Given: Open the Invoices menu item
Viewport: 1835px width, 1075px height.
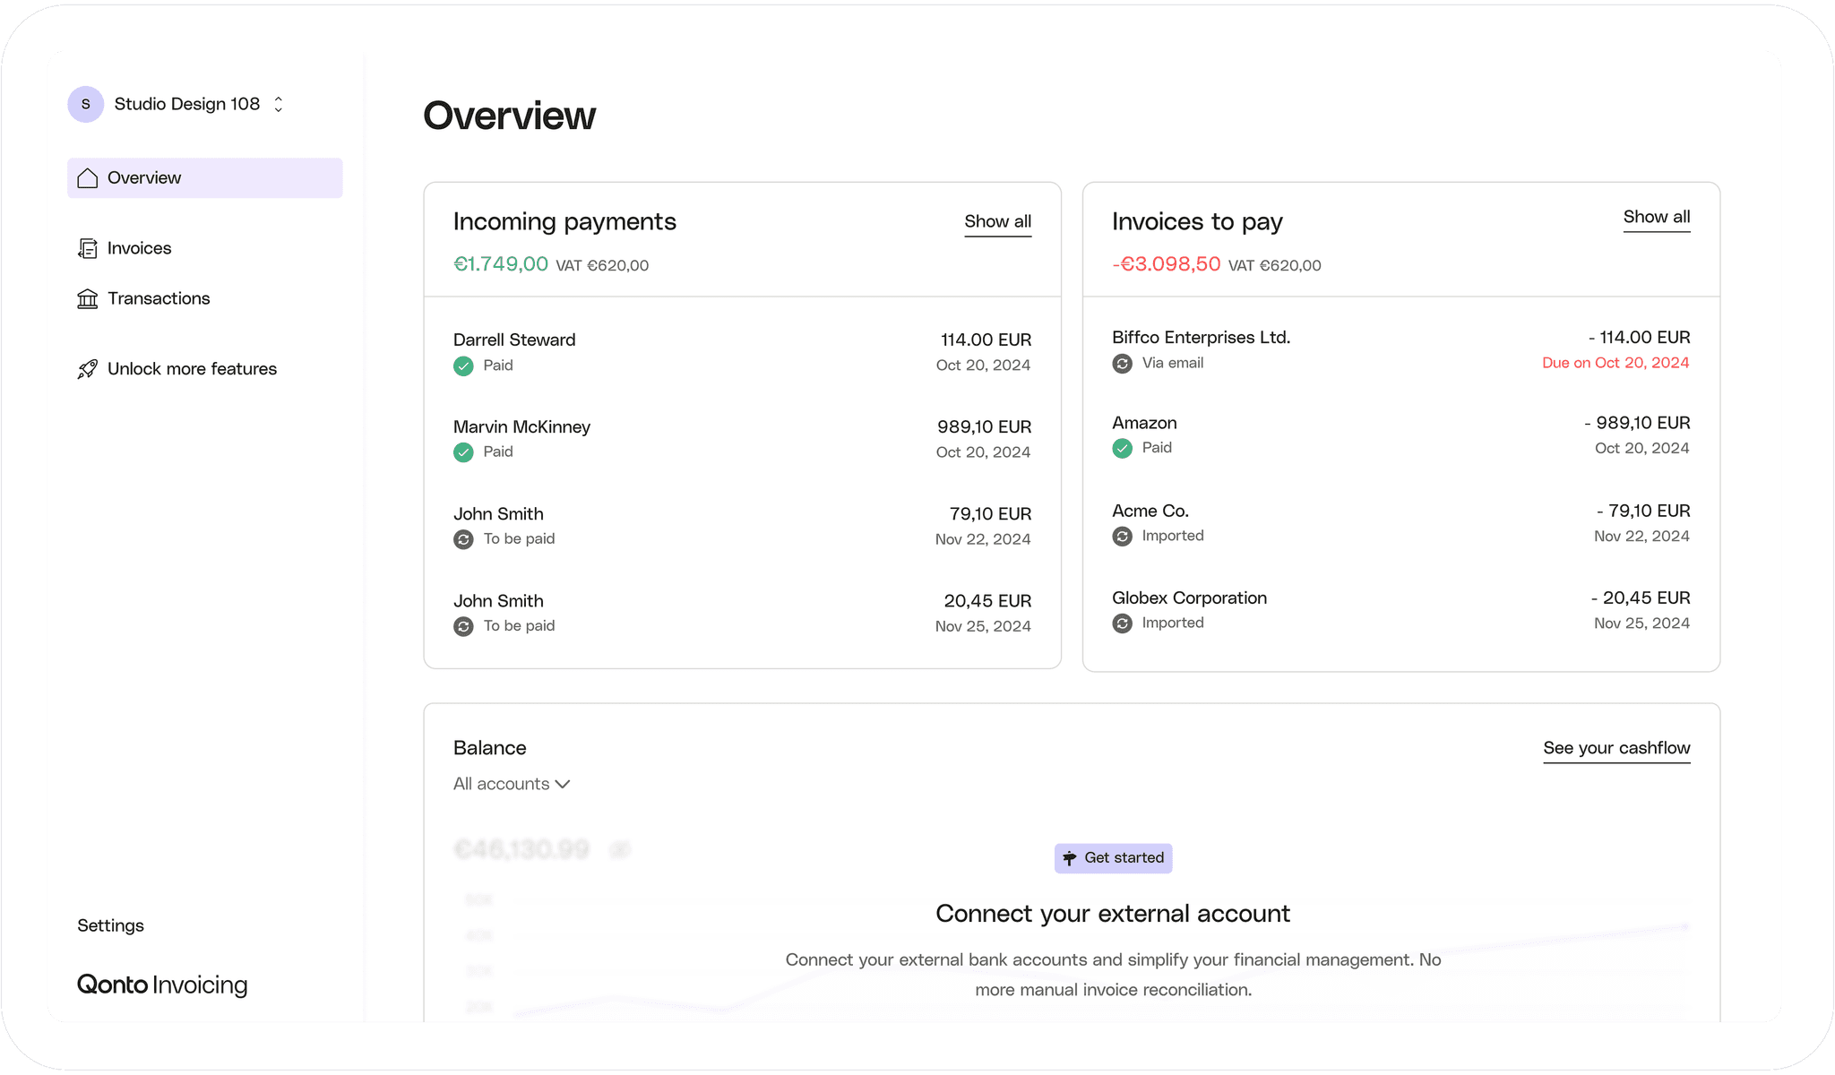Looking at the screenshot, I should coord(139,249).
